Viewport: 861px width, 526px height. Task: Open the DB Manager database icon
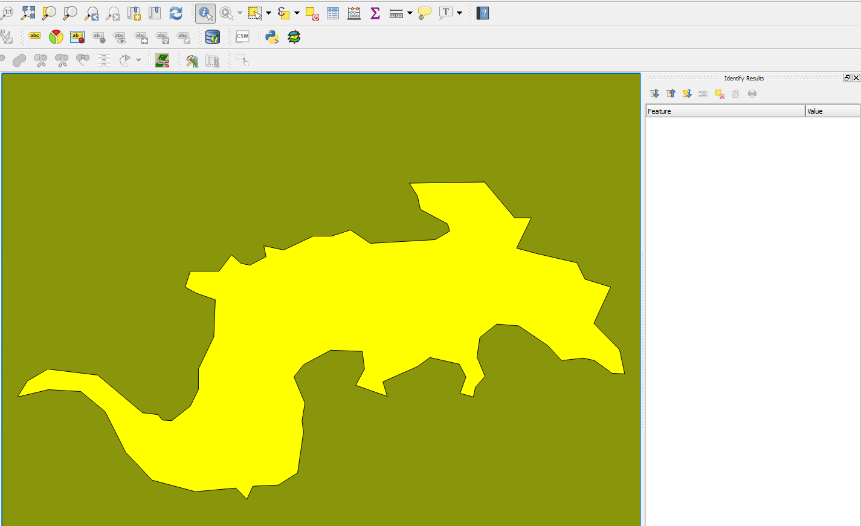213,37
